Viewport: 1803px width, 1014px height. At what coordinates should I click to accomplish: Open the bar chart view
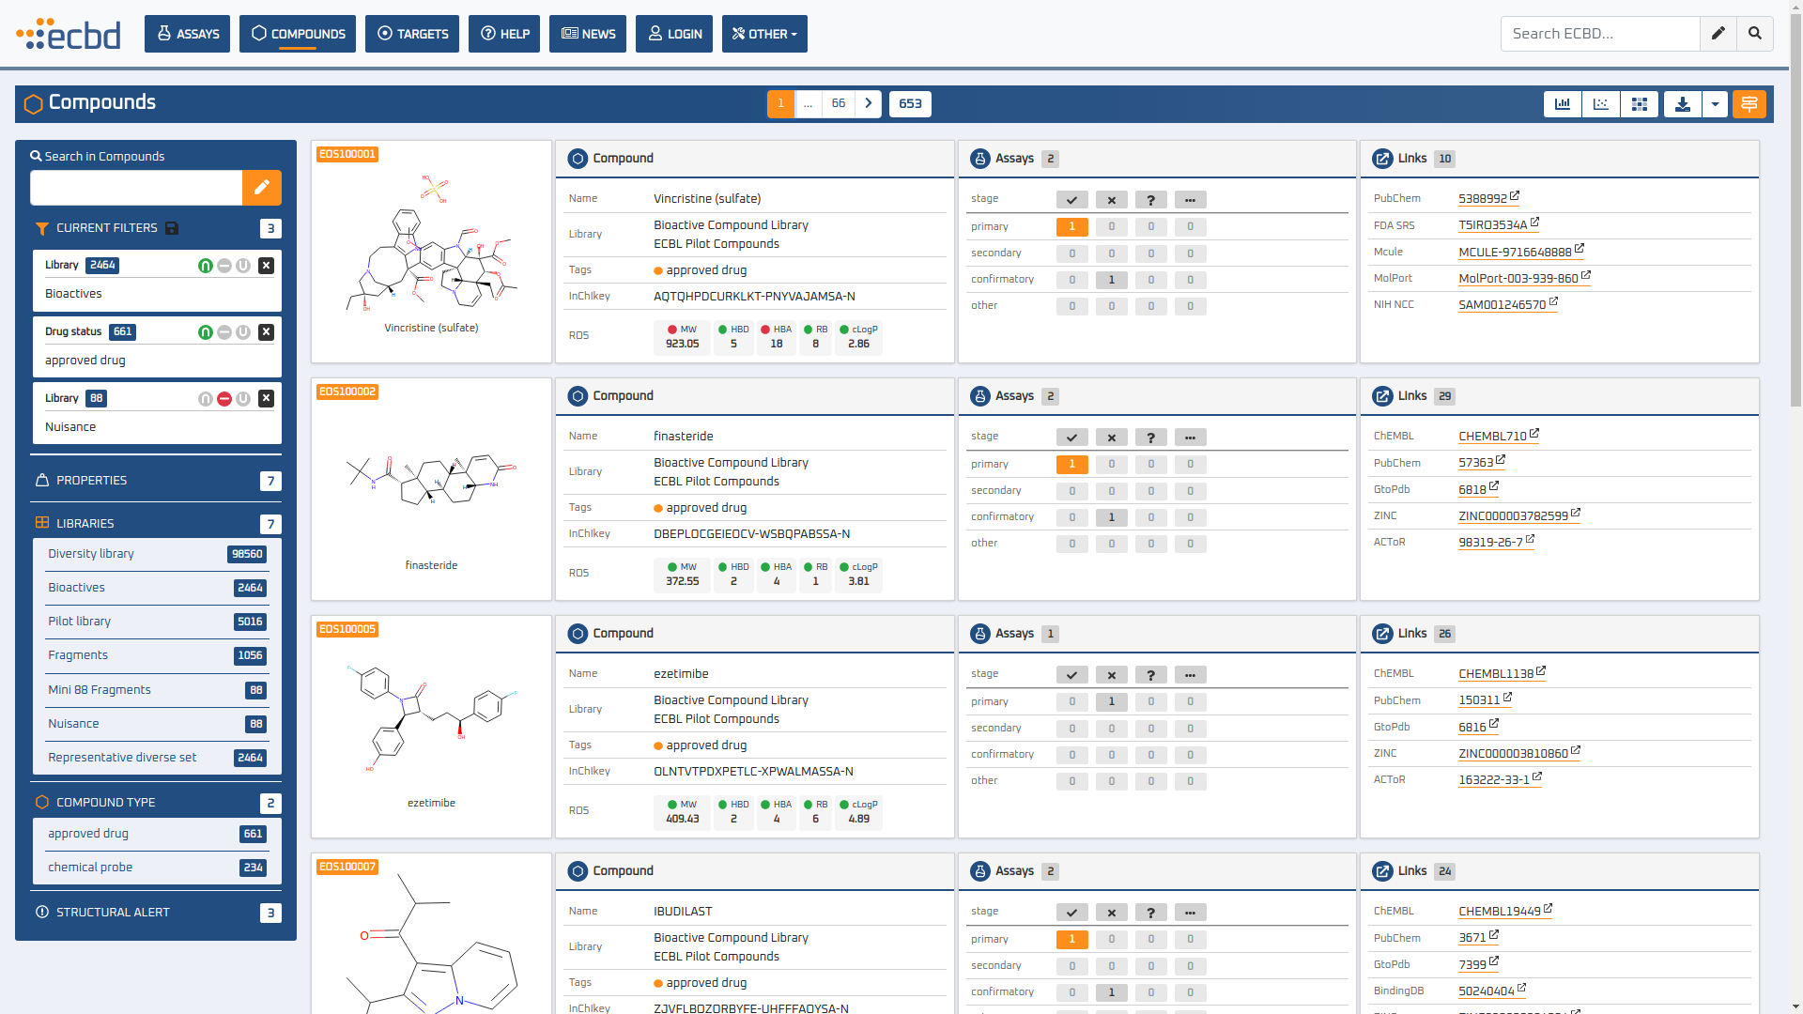(x=1563, y=104)
